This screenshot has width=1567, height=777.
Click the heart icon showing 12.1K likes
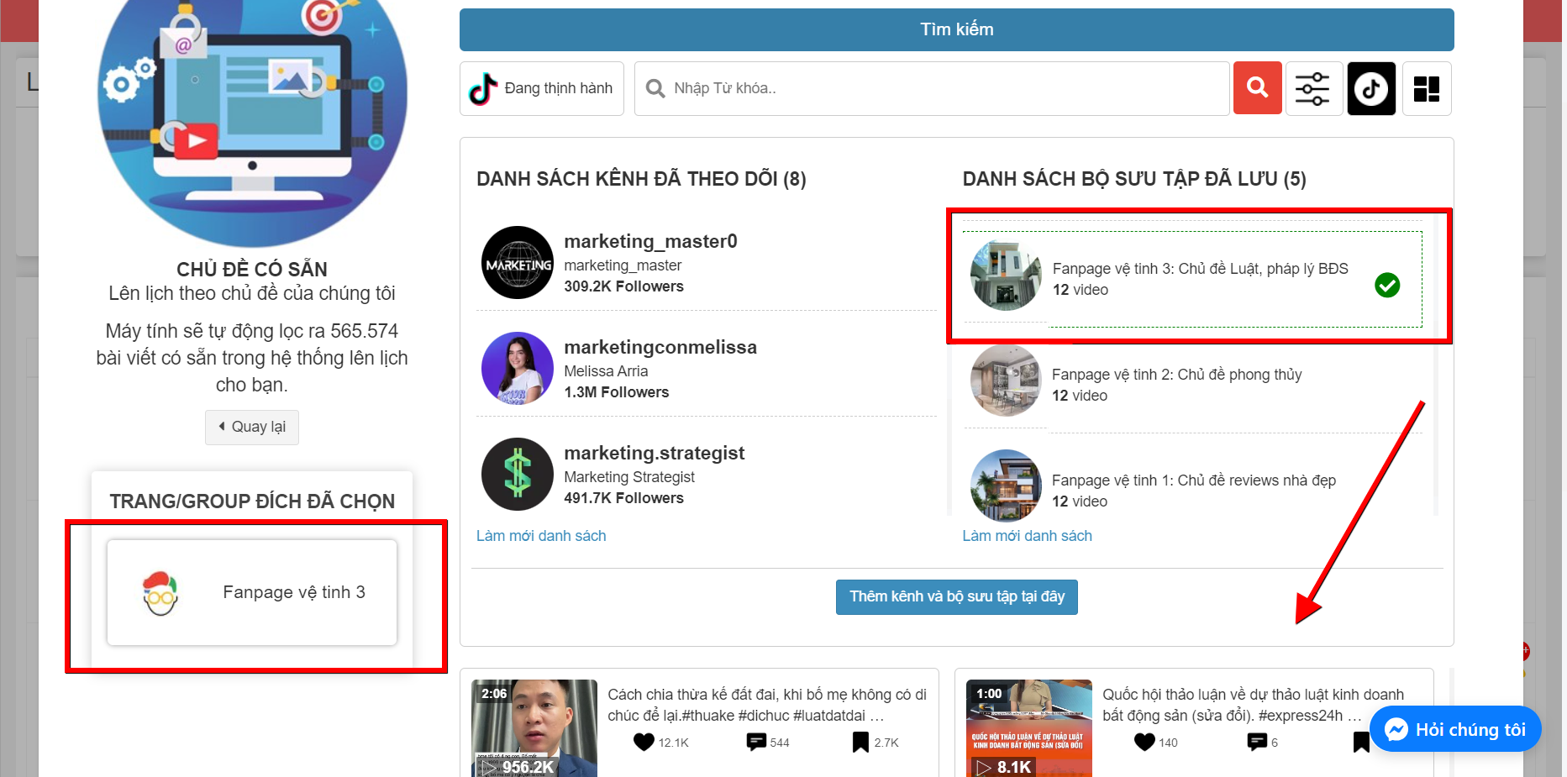(644, 742)
